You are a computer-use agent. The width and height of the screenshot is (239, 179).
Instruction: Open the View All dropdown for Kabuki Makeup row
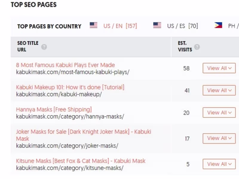[219, 90]
